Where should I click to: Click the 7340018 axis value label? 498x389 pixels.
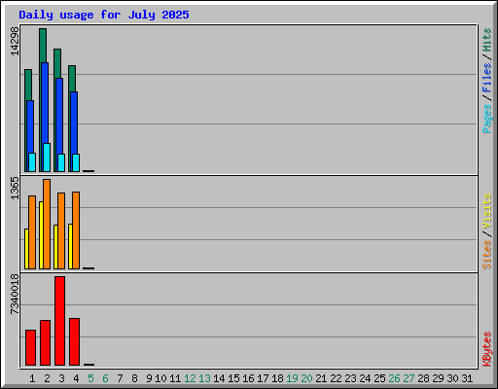(x=15, y=294)
